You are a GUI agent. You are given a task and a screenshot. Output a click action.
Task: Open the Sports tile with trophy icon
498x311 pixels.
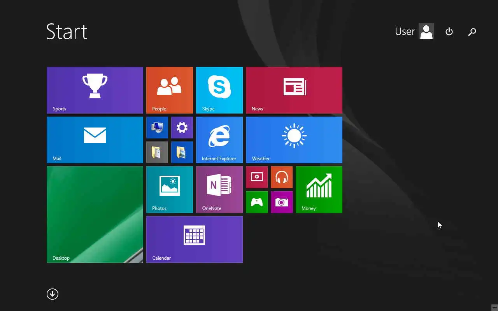point(95,90)
